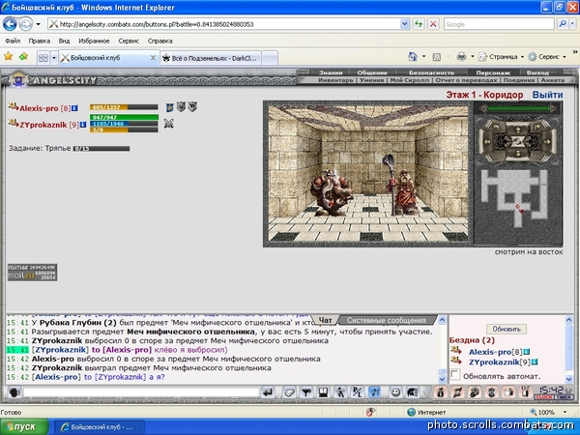580x435 pixels.
Task: Click the eraser clear-chat icon
Action: (x=289, y=392)
